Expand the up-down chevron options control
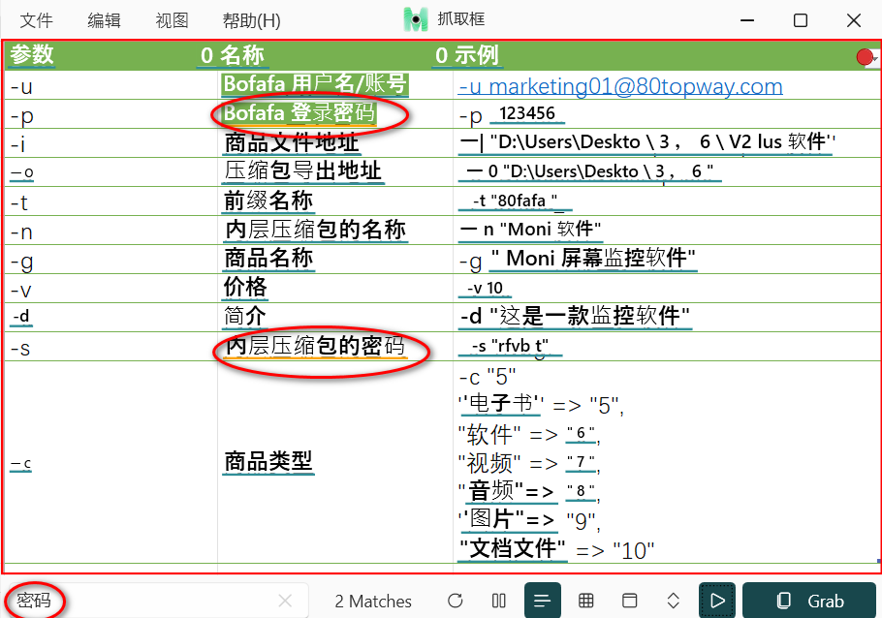 coord(674,602)
